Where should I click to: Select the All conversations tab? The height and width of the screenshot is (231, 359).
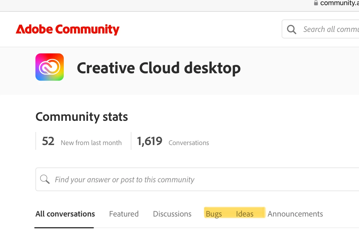65,214
